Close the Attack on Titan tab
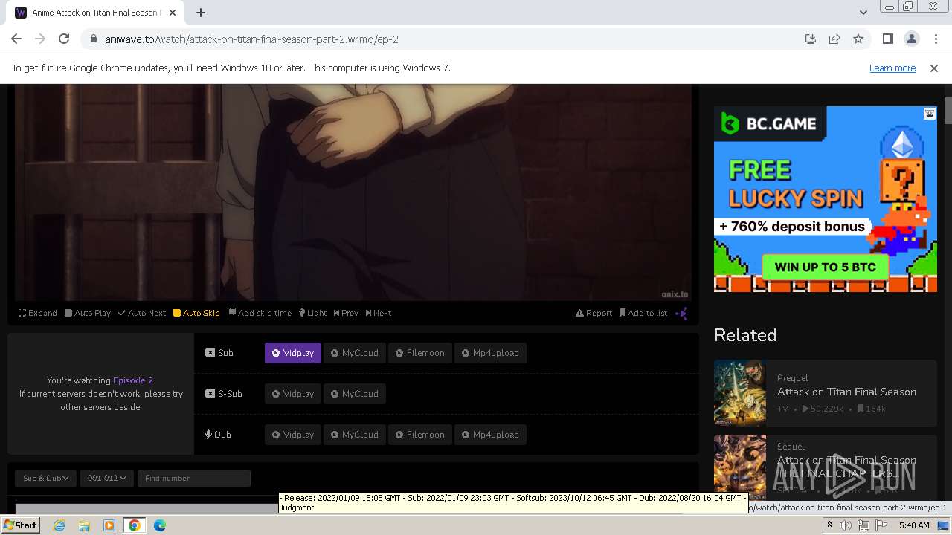The height and width of the screenshot is (535, 952). pyautogui.click(x=173, y=13)
